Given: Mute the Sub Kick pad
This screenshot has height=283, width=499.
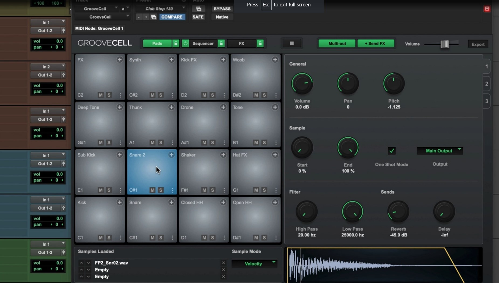Looking at the screenshot, I should tap(101, 190).
